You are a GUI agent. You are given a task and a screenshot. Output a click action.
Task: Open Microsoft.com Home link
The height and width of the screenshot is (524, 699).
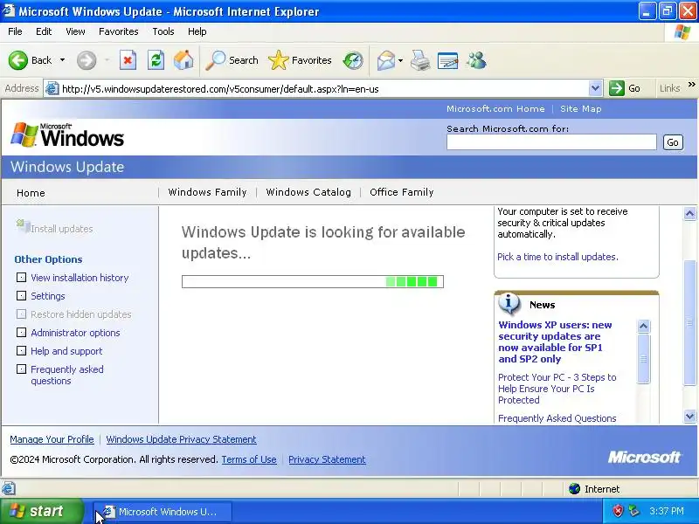pos(495,108)
